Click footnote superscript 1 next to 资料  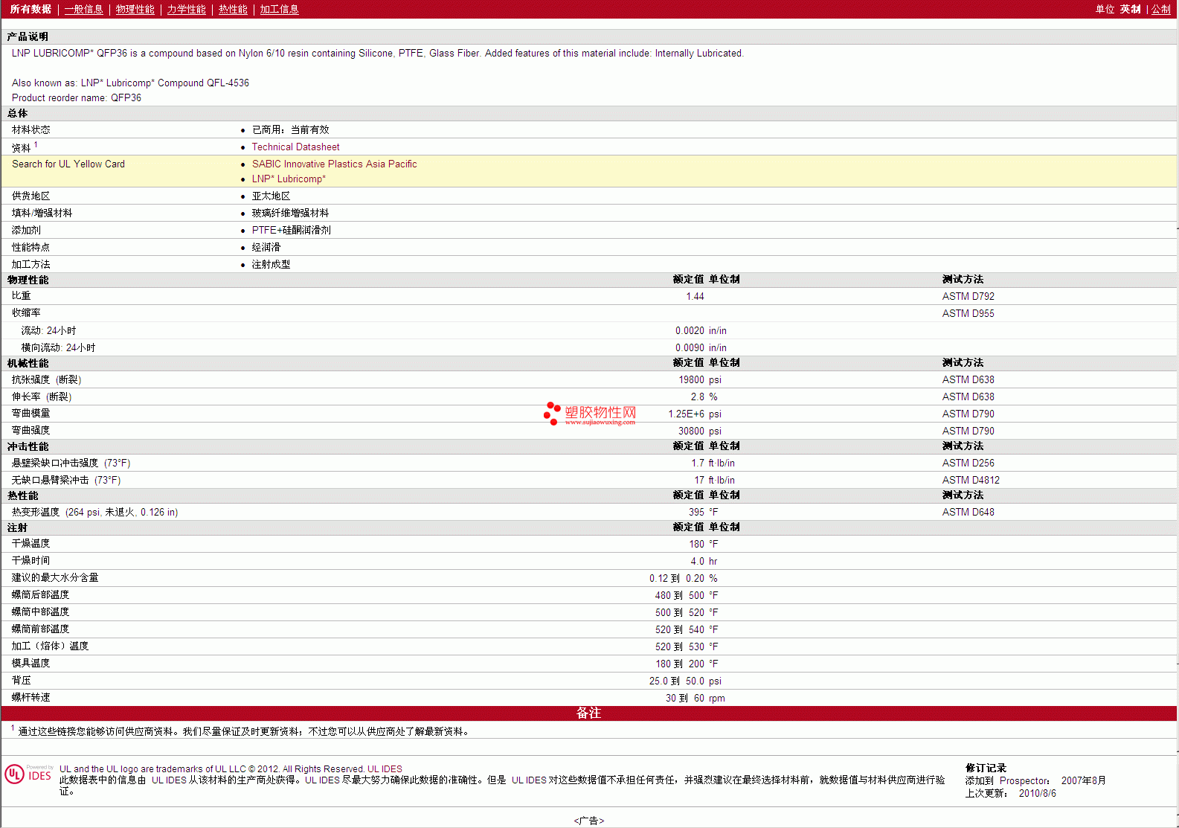(36, 145)
